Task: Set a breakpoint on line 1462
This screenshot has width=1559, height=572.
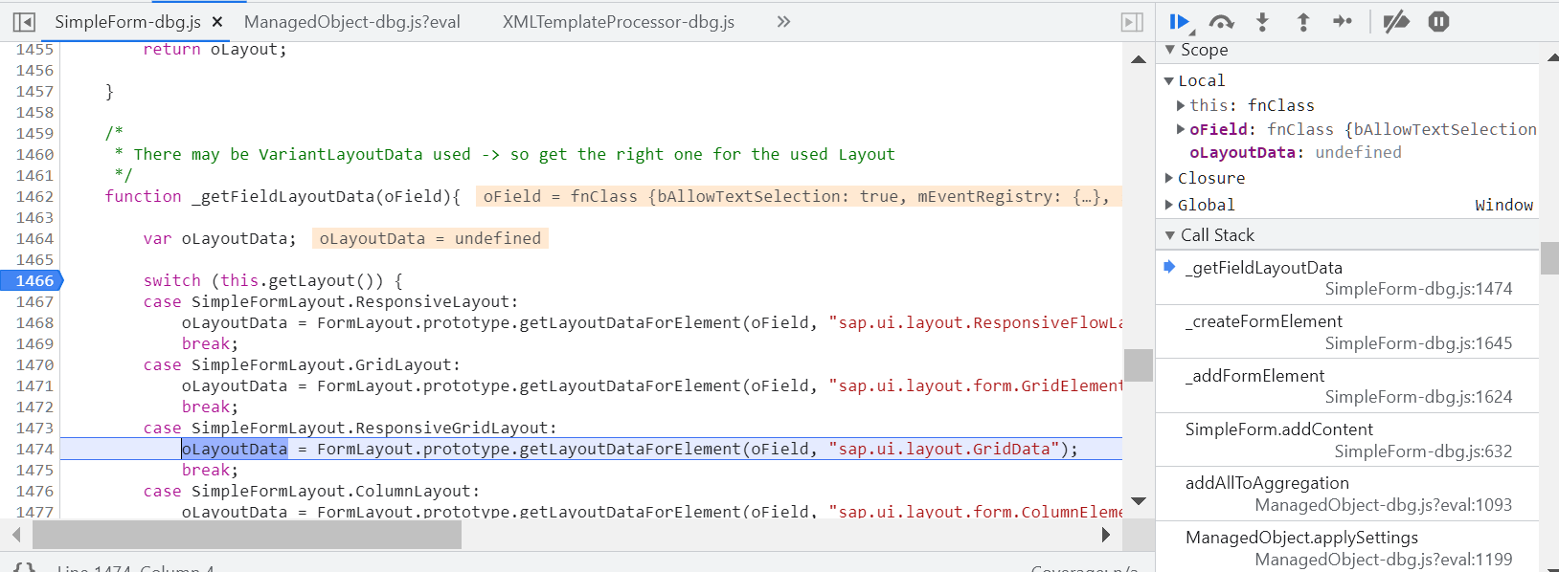Action: (34, 196)
